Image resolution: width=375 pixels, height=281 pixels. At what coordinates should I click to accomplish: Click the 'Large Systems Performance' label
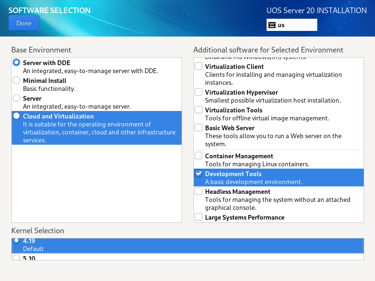pos(245,217)
